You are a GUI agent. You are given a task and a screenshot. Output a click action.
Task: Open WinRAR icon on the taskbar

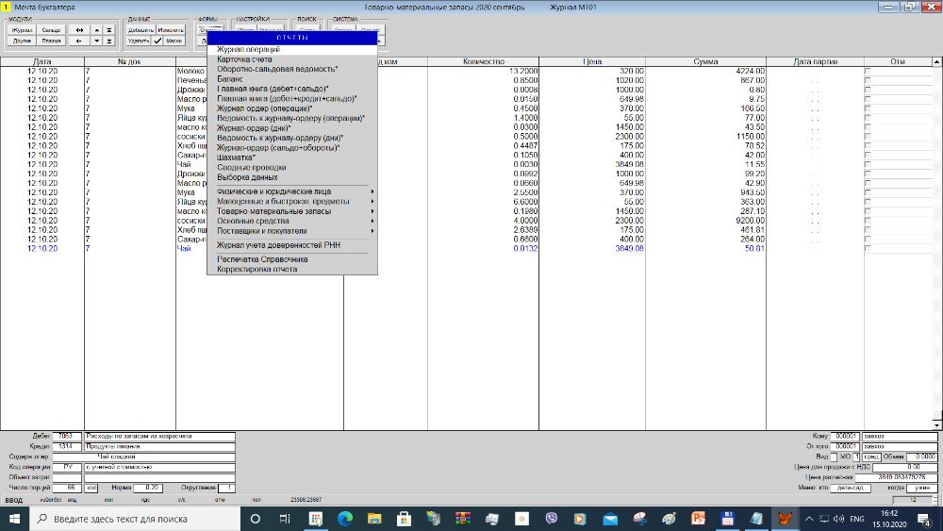point(462,519)
